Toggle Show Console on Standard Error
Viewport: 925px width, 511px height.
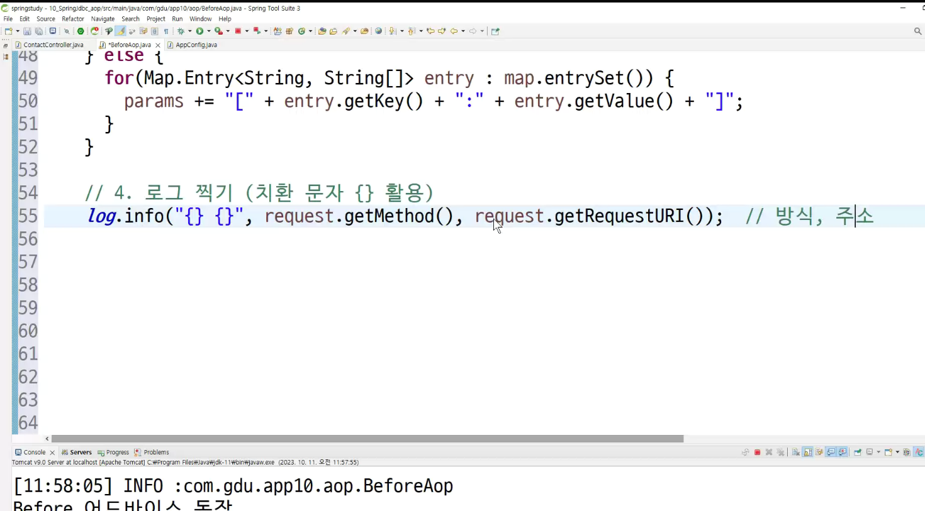[x=843, y=452]
